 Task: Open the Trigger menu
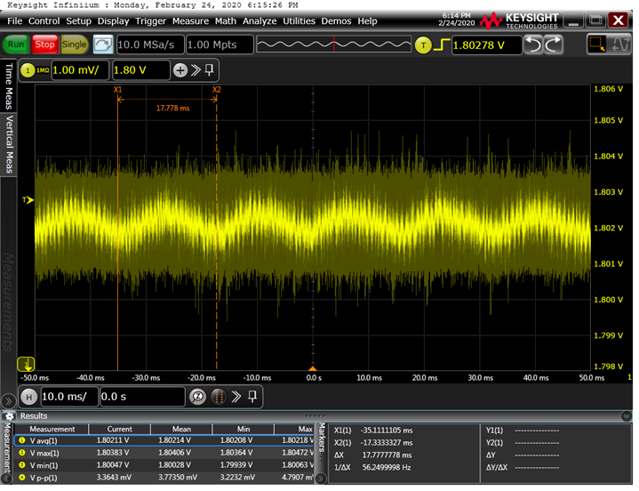[151, 20]
